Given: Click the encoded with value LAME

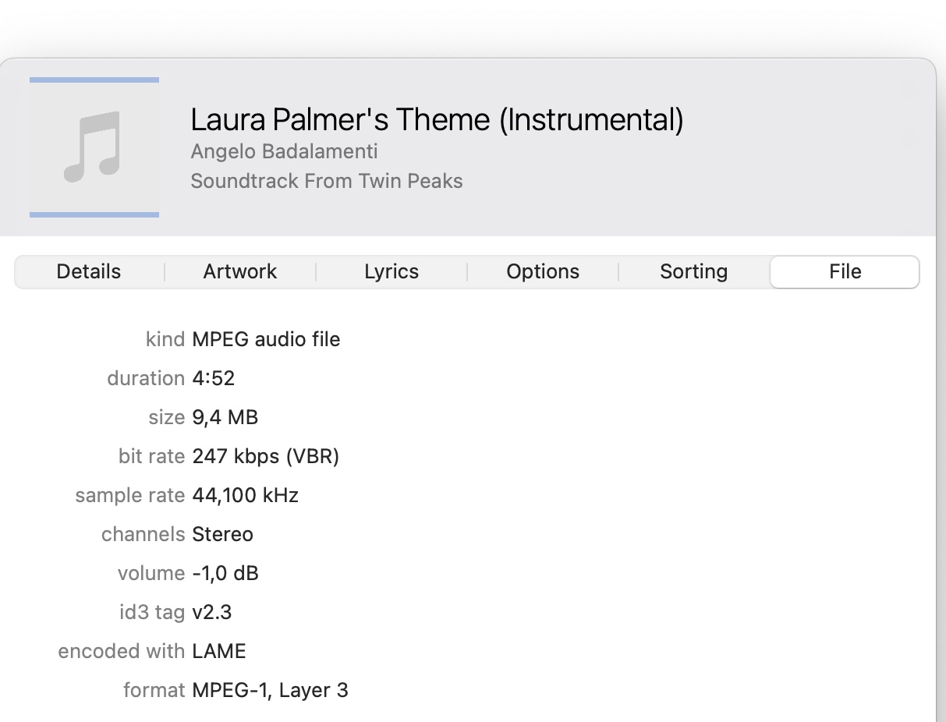Looking at the screenshot, I should point(219,651).
